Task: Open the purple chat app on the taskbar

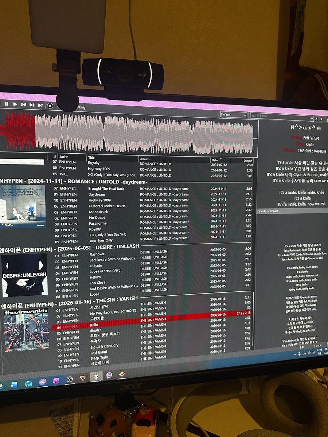Action: pos(109,375)
